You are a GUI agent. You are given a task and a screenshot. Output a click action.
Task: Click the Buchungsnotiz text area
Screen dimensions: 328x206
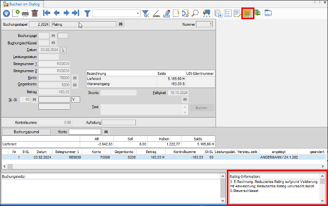(x=111, y=191)
